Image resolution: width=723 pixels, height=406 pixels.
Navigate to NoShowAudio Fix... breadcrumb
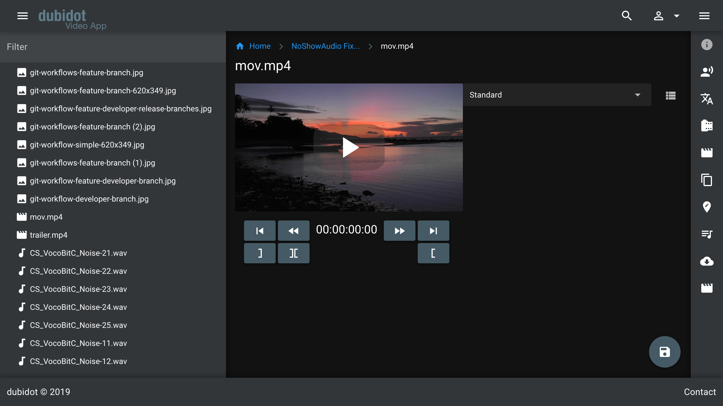click(x=325, y=46)
